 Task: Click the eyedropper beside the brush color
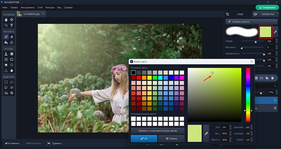(x=275, y=32)
